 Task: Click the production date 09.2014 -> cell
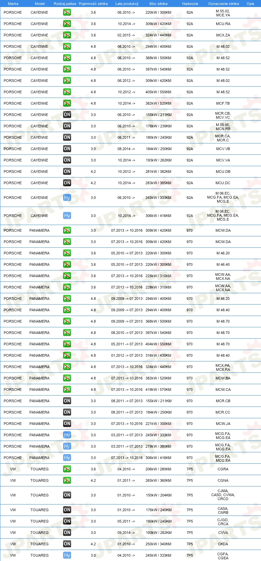(x=126, y=533)
